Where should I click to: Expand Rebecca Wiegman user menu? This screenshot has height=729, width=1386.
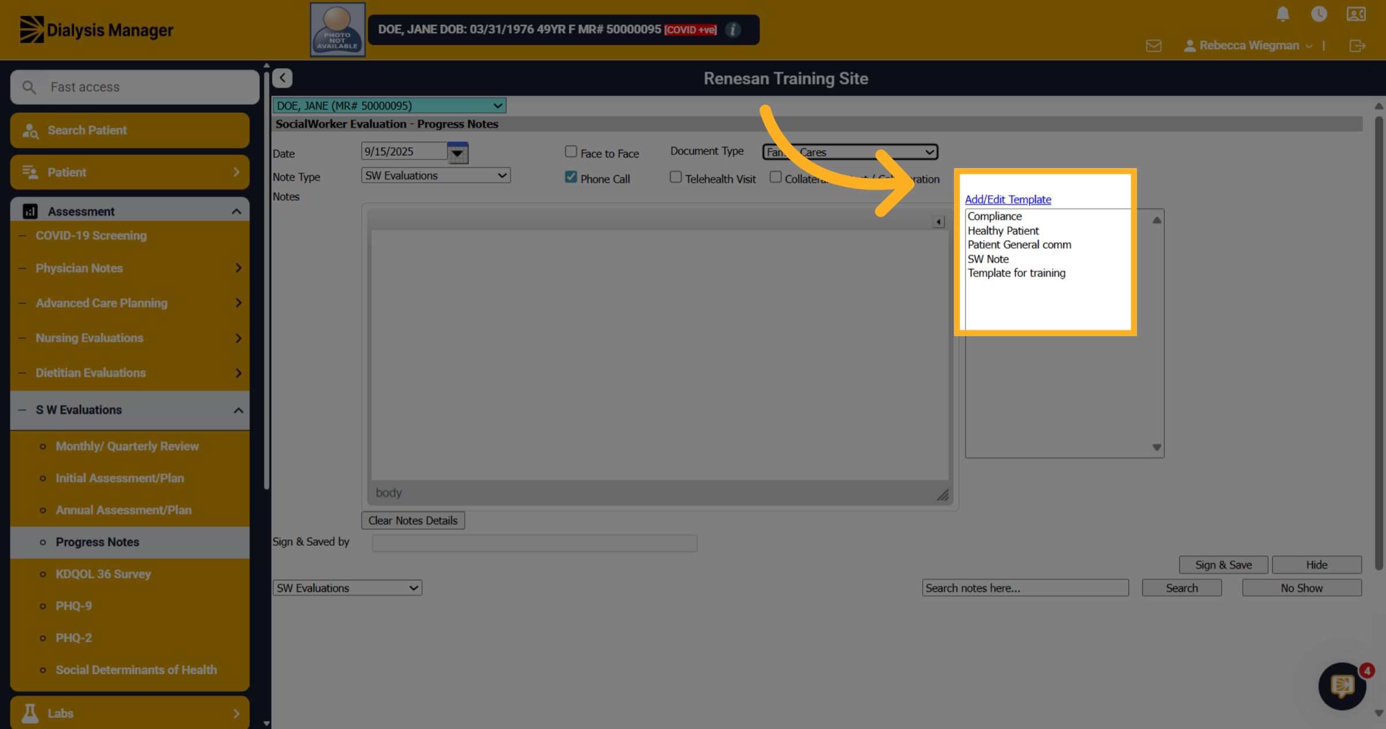(x=1248, y=46)
